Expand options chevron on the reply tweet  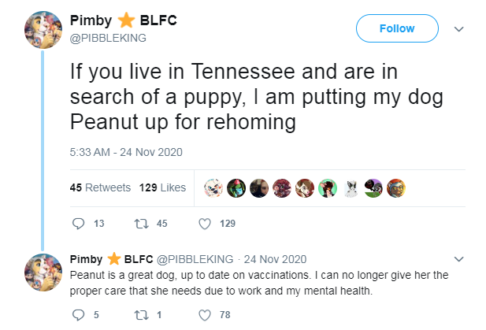pyautogui.click(x=458, y=259)
